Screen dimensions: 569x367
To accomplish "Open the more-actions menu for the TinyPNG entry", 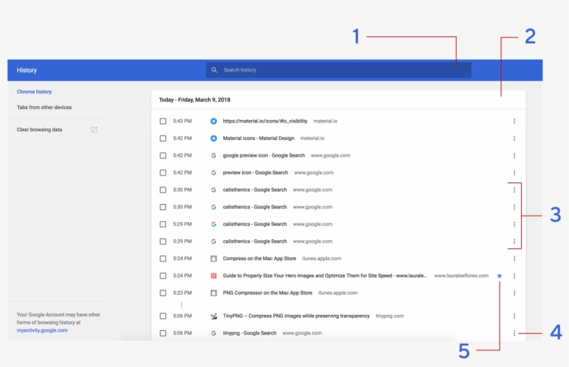I will [x=514, y=316].
